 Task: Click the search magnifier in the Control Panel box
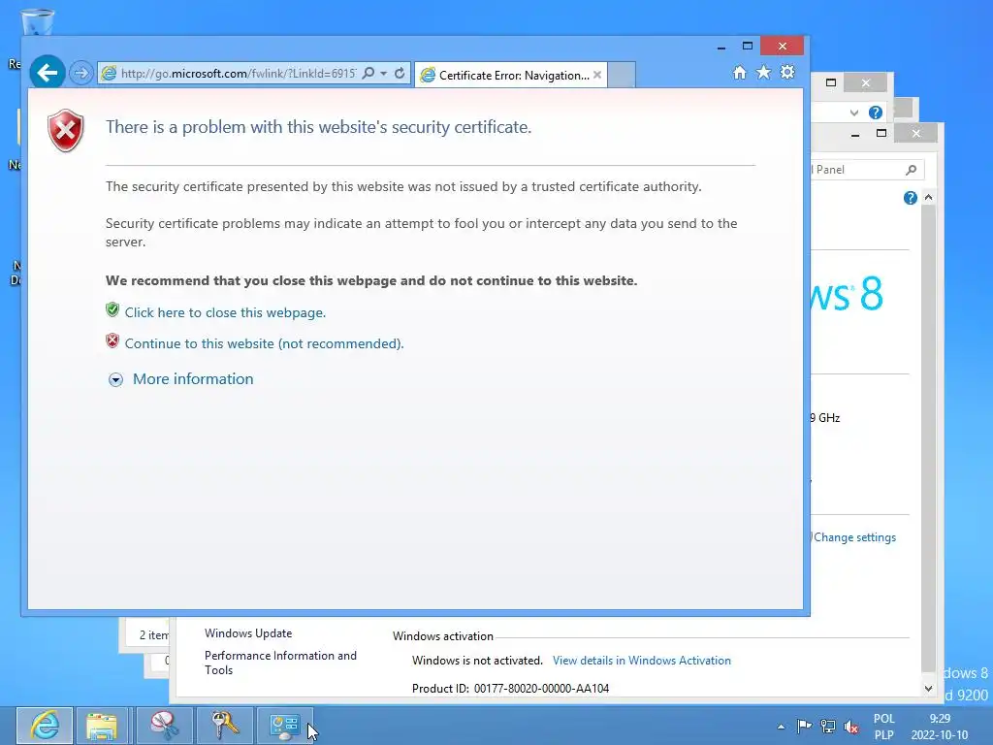(912, 170)
